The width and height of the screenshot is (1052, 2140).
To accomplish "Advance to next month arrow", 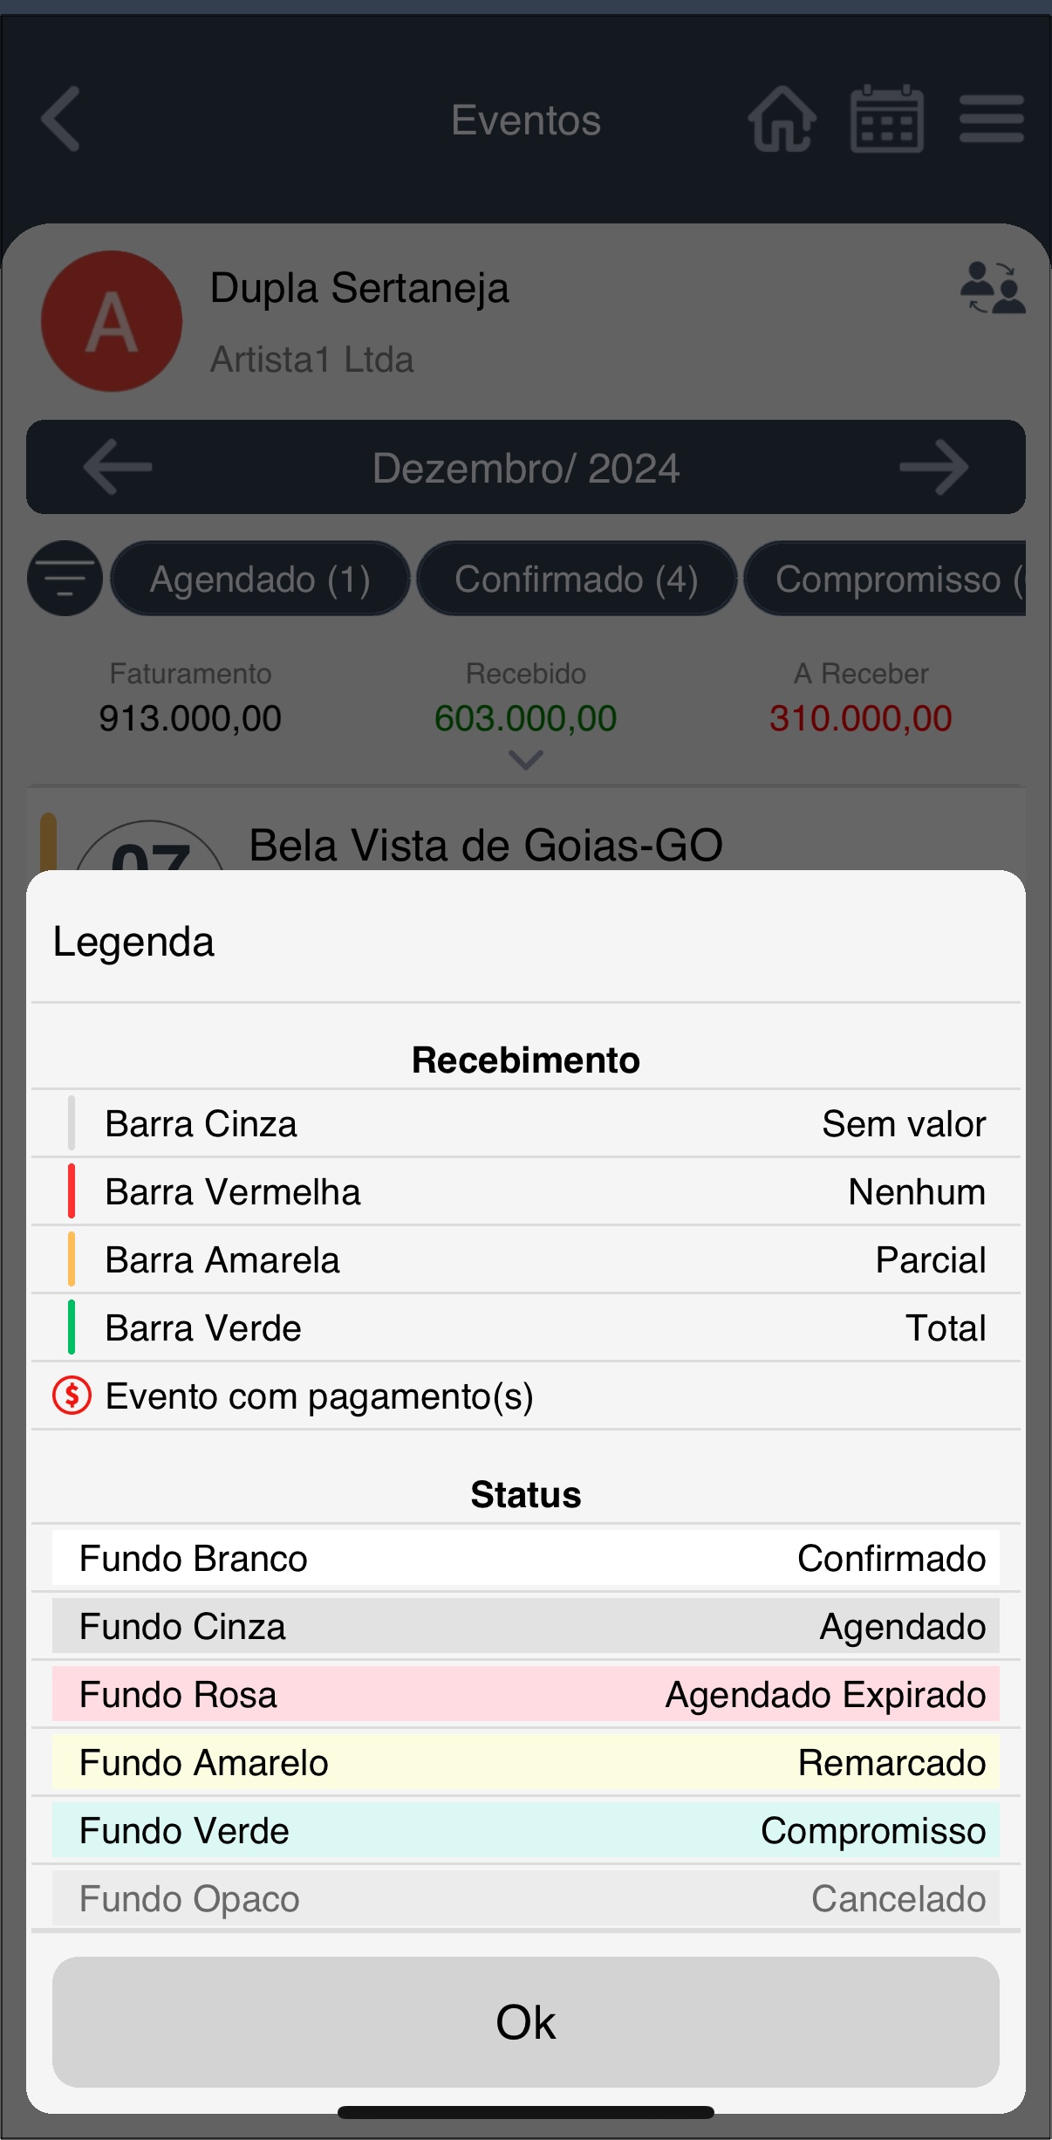I will 933,467.
